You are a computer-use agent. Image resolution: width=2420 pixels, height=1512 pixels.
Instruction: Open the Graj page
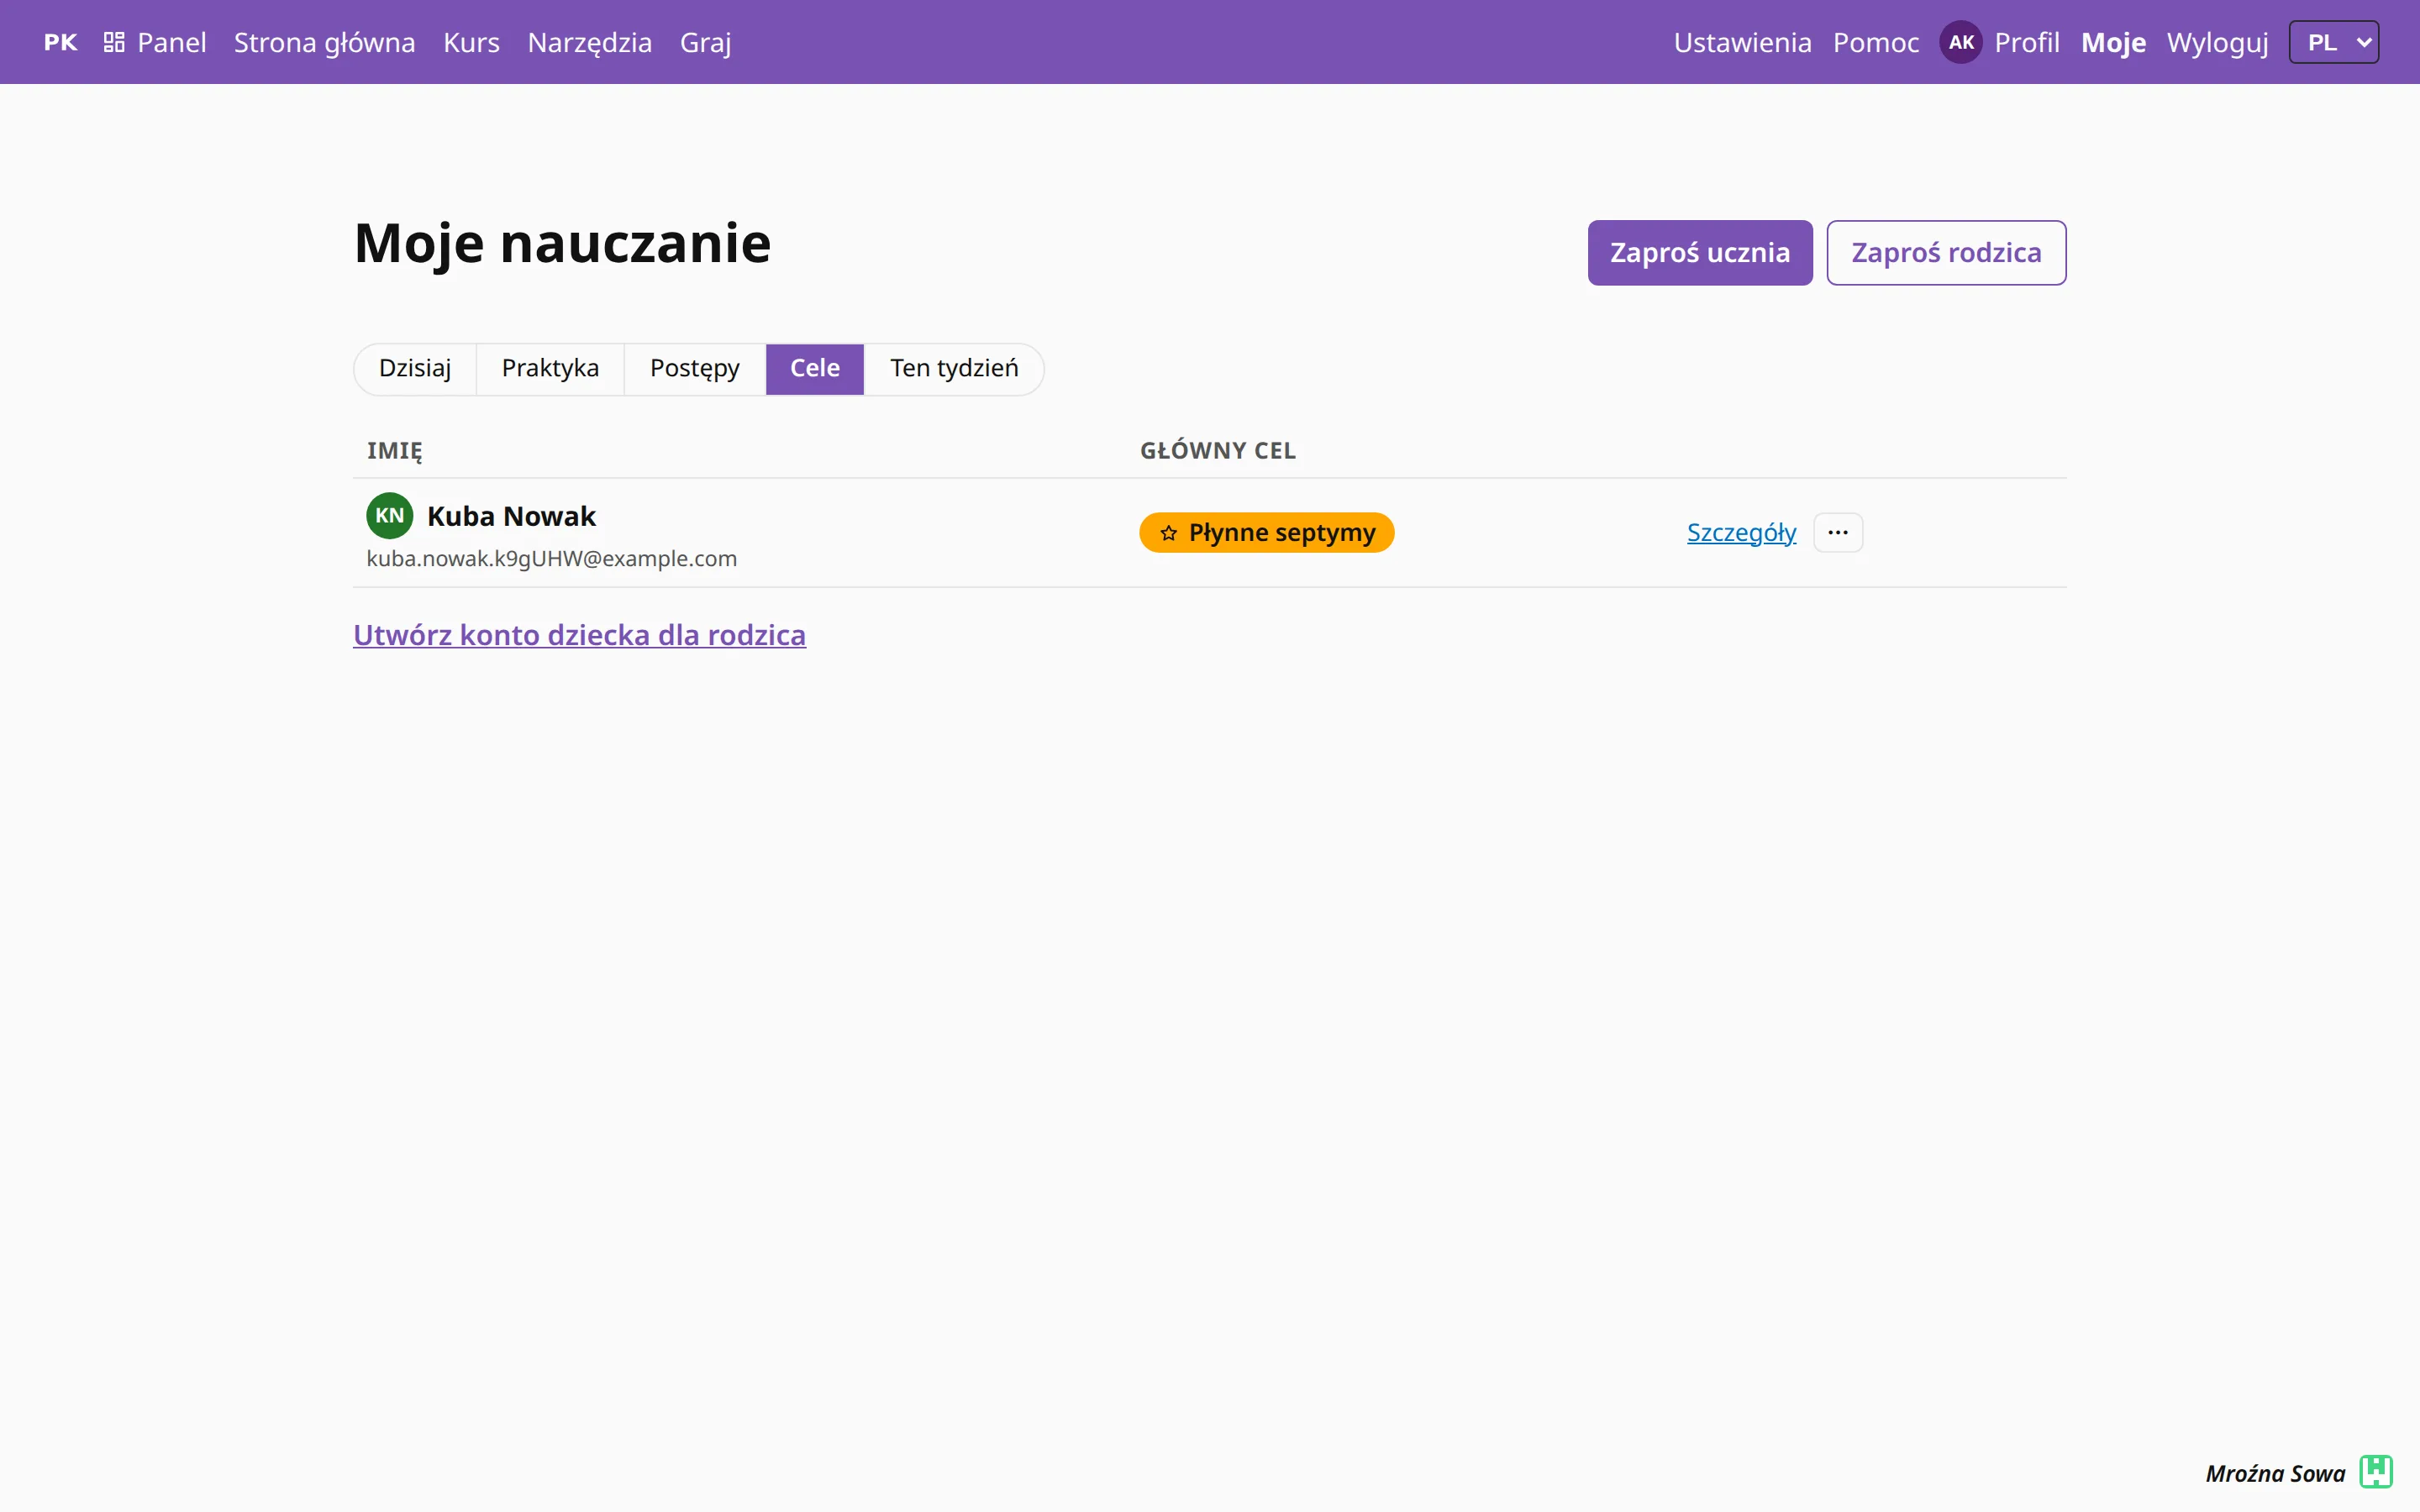[x=706, y=42]
